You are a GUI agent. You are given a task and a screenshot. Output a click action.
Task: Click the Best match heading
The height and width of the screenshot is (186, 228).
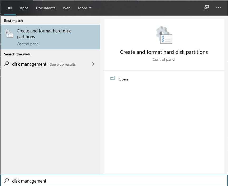tap(13, 21)
